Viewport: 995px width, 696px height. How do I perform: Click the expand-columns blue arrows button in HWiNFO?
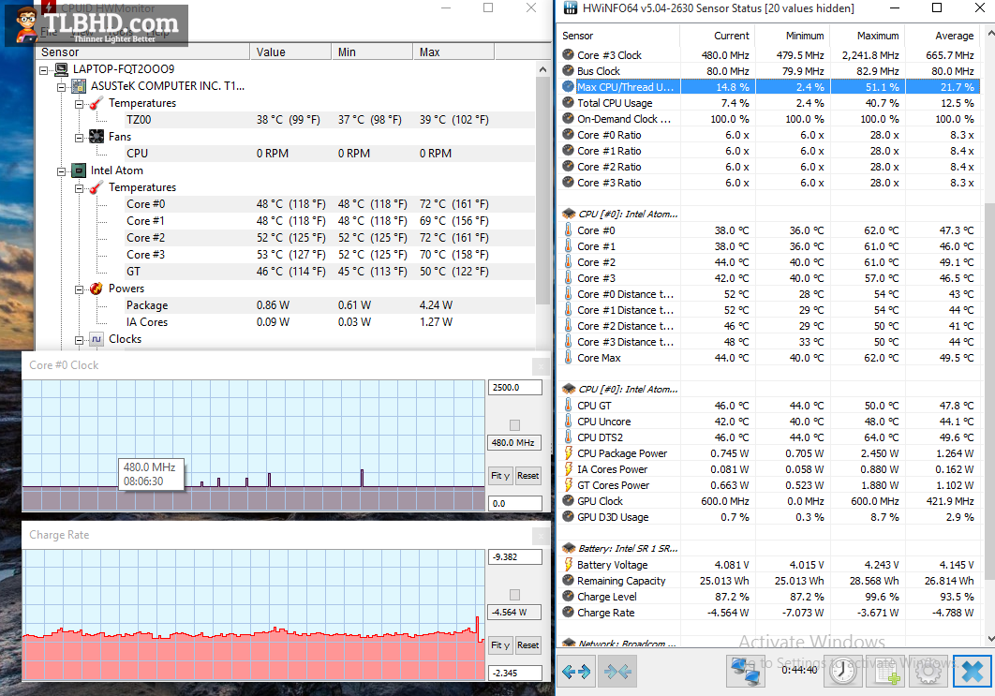tap(576, 672)
